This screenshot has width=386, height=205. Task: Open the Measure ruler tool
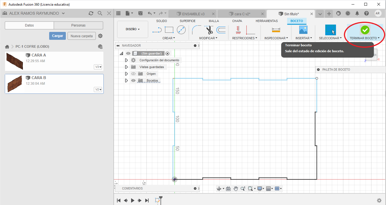click(x=276, y=30)
